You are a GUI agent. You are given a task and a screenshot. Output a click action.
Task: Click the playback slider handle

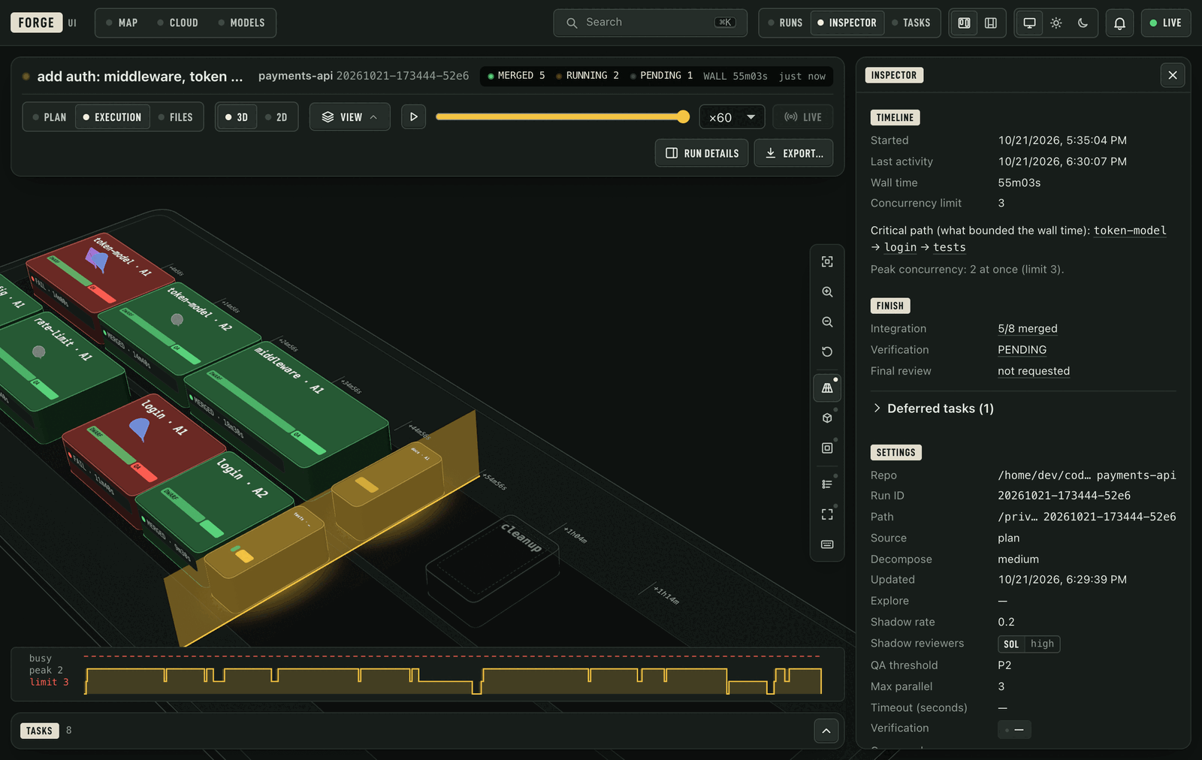point(683,116)
